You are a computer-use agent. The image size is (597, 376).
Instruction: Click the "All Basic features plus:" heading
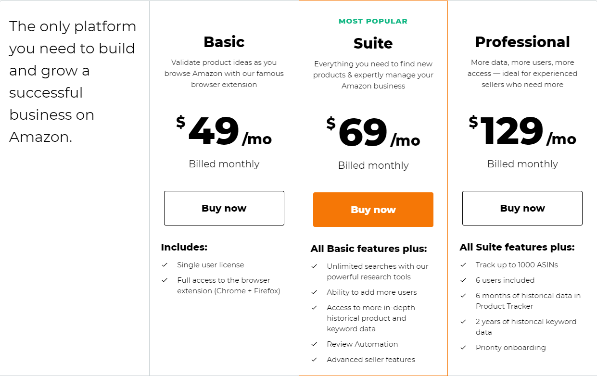pos(368,249)
